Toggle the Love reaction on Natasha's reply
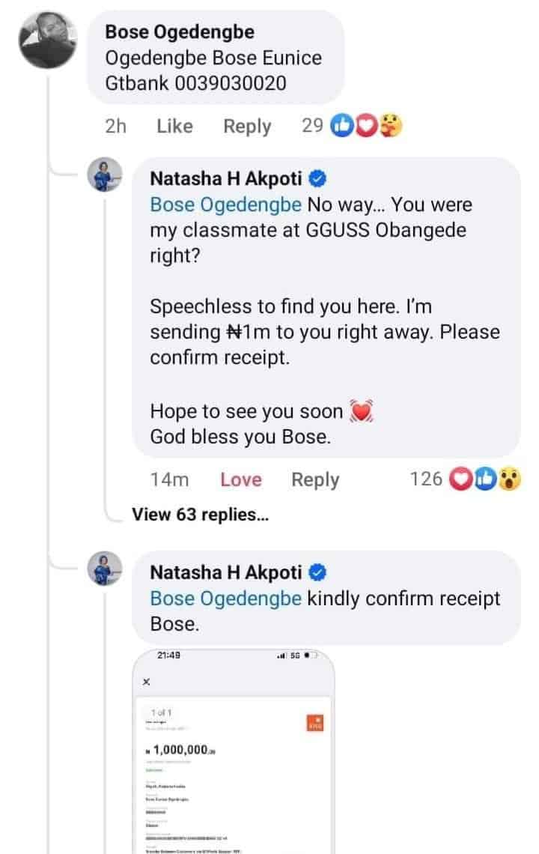 (x=241, y=479)
